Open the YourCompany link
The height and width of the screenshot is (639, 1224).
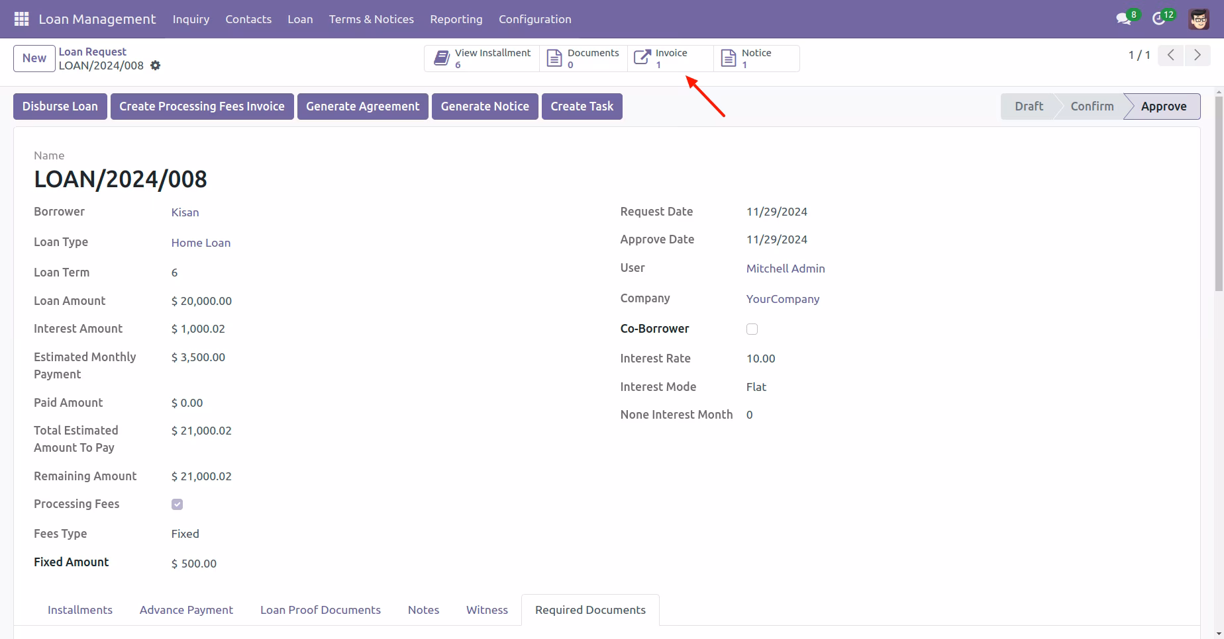pos(783,299)
